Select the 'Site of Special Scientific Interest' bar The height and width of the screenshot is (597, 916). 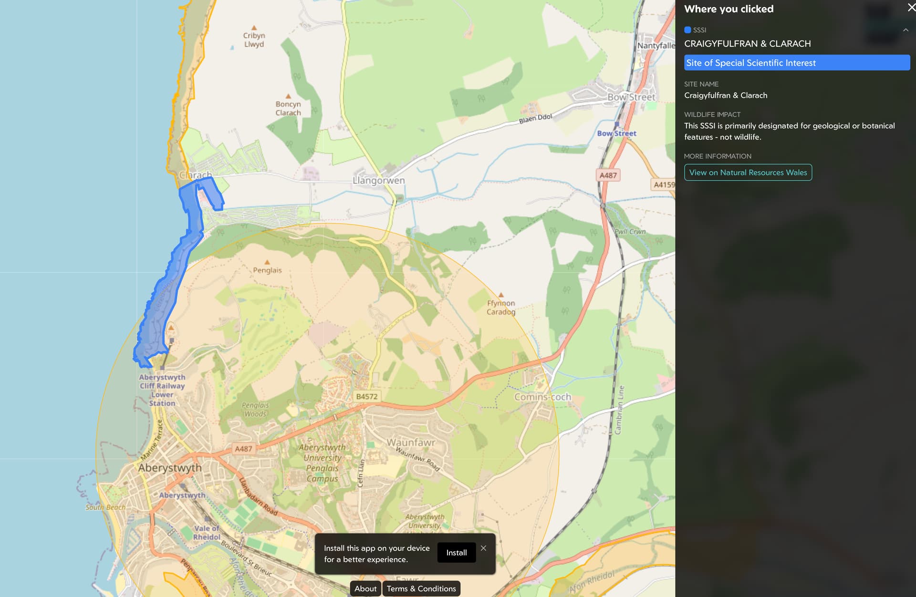point(796,63)
